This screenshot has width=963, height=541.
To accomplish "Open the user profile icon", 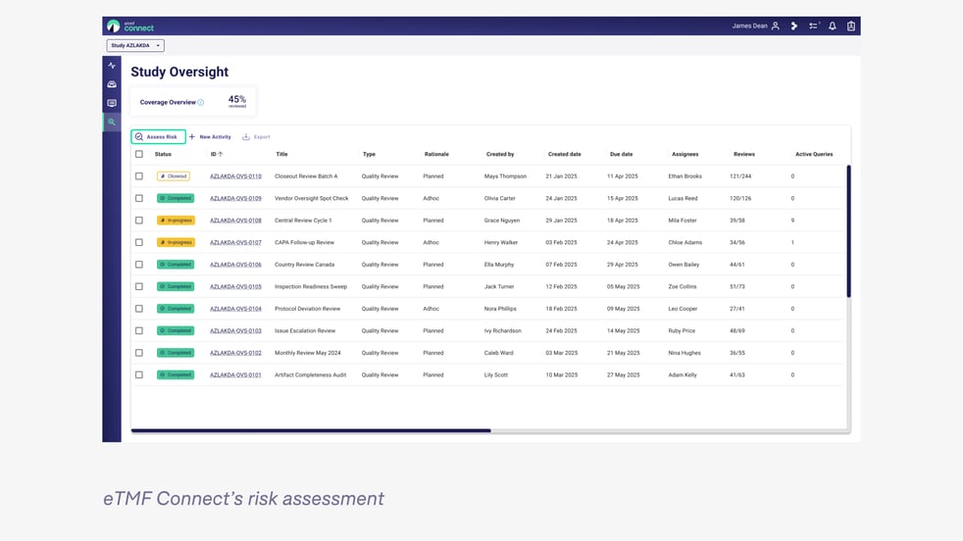I will click(776, 25).
